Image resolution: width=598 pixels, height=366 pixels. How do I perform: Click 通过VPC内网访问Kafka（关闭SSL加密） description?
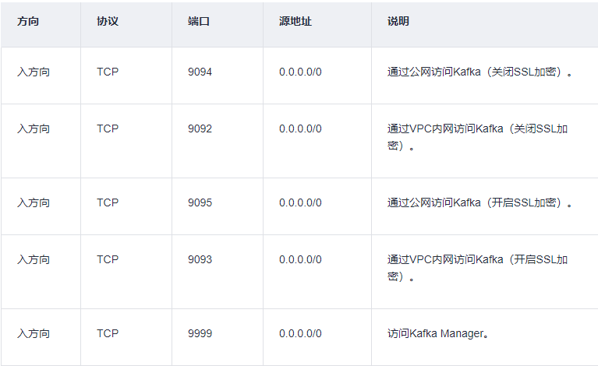477,137
